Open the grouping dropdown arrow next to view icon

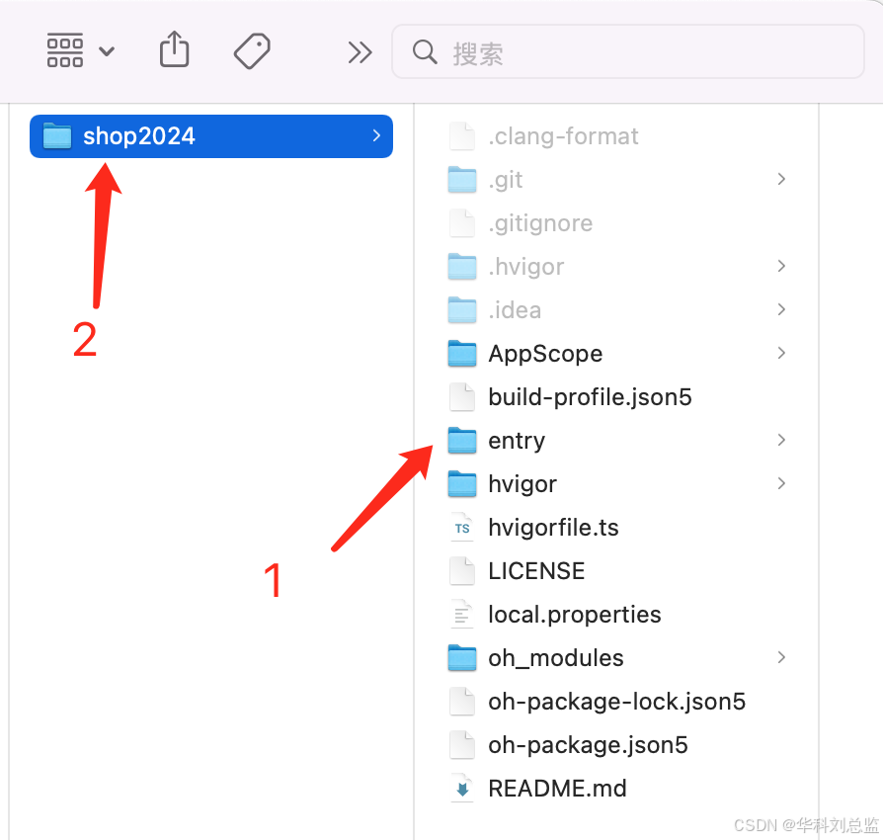(x=107, y=51)
